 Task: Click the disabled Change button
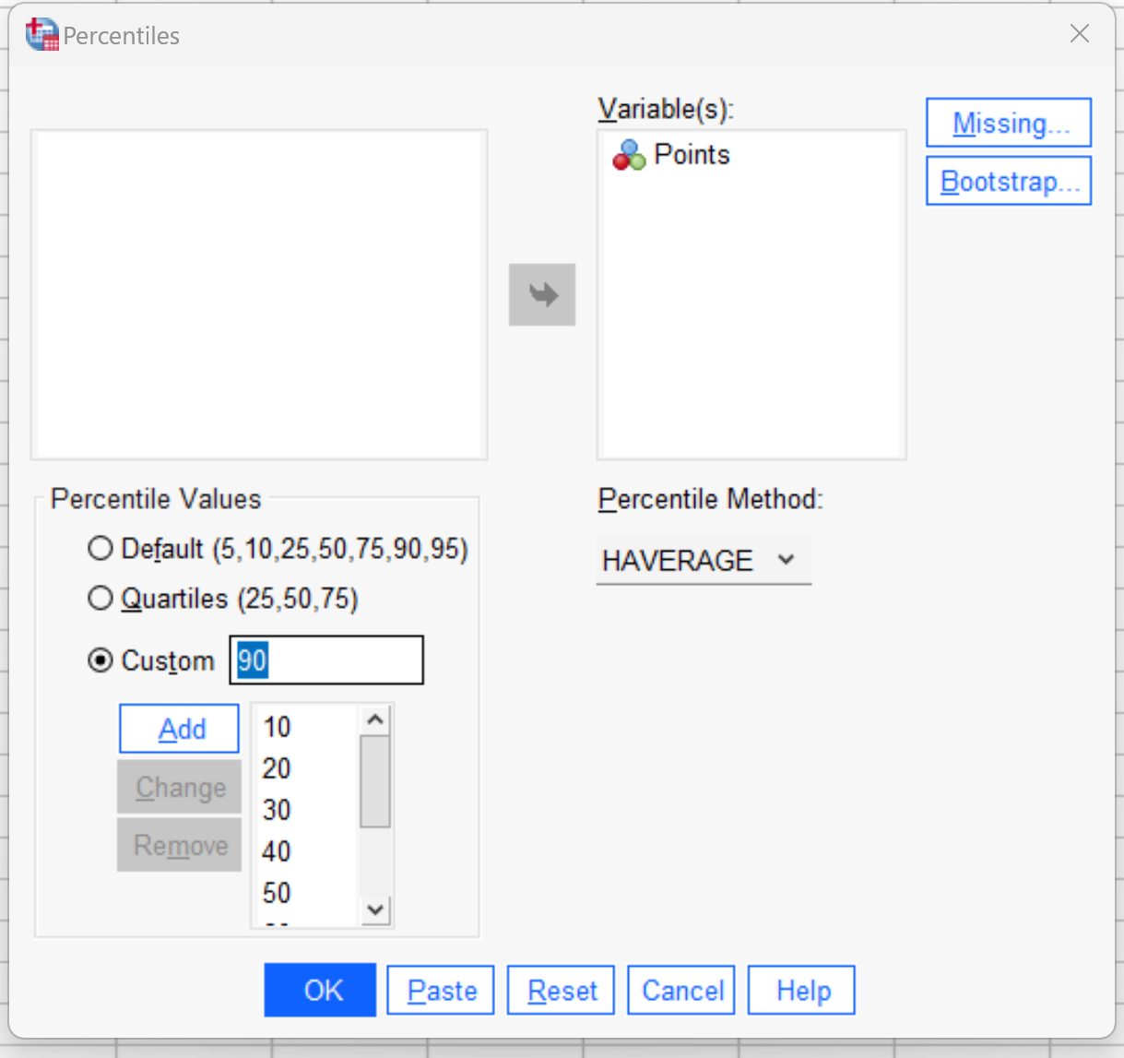[x=179, y=787]
